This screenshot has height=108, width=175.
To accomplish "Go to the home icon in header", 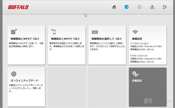I will click(114, 7).
